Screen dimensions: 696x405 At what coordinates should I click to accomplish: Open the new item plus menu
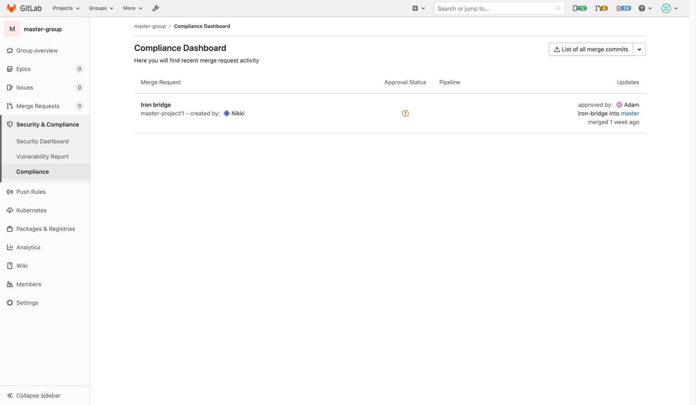coord(419,8)
